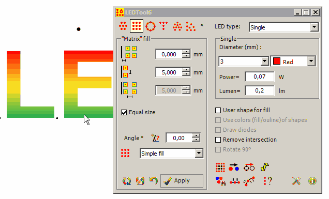329x199 pixels.
Task: Collapse panel with the small < arrow
Action: pos(202,25)
